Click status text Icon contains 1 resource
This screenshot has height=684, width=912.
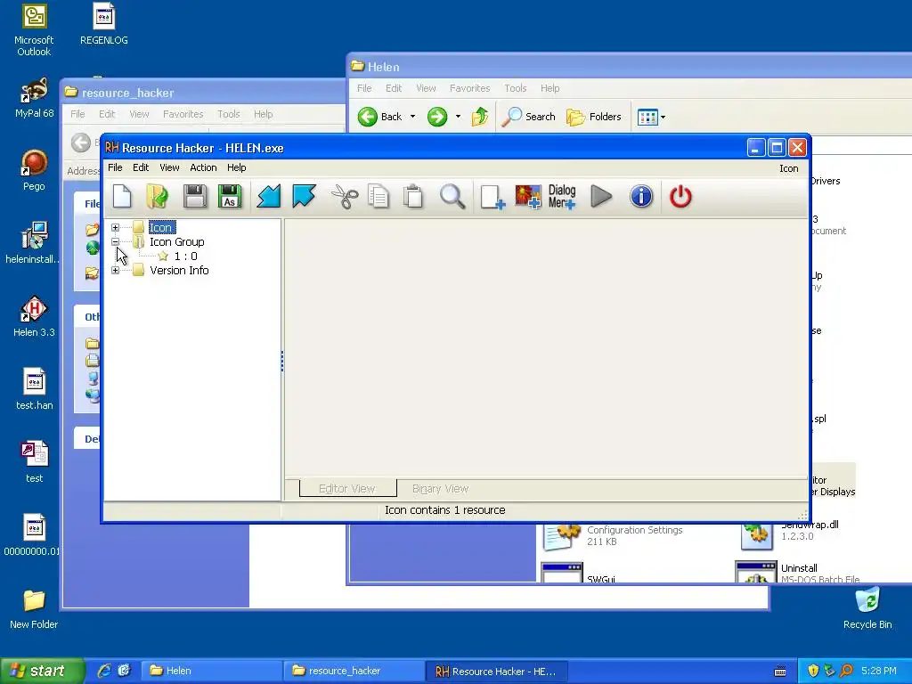(445, 510)
